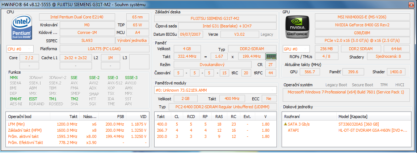Click the CL column header in memory timings
This screenshot has height=153, width=417.
click(x=177, y=117)
